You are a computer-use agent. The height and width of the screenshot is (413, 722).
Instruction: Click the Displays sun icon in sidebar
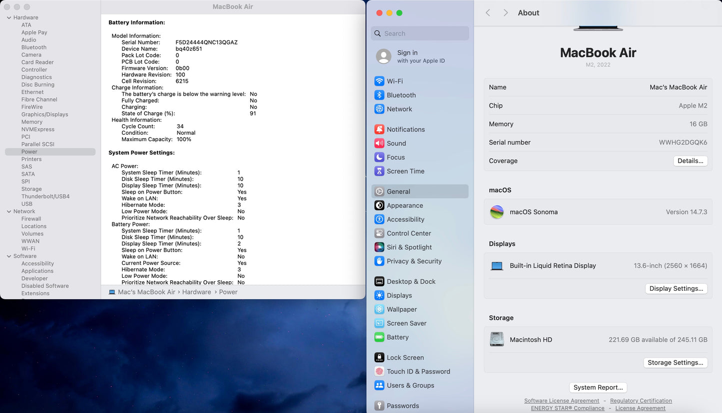(x=379, y=296)
